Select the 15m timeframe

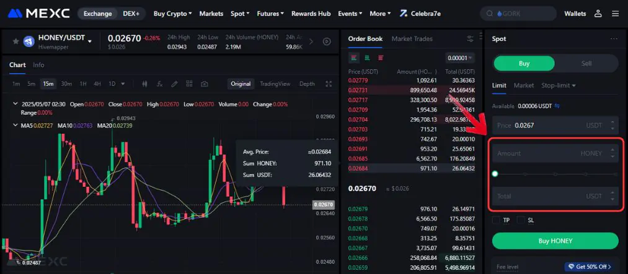click(x=48, y=84)
